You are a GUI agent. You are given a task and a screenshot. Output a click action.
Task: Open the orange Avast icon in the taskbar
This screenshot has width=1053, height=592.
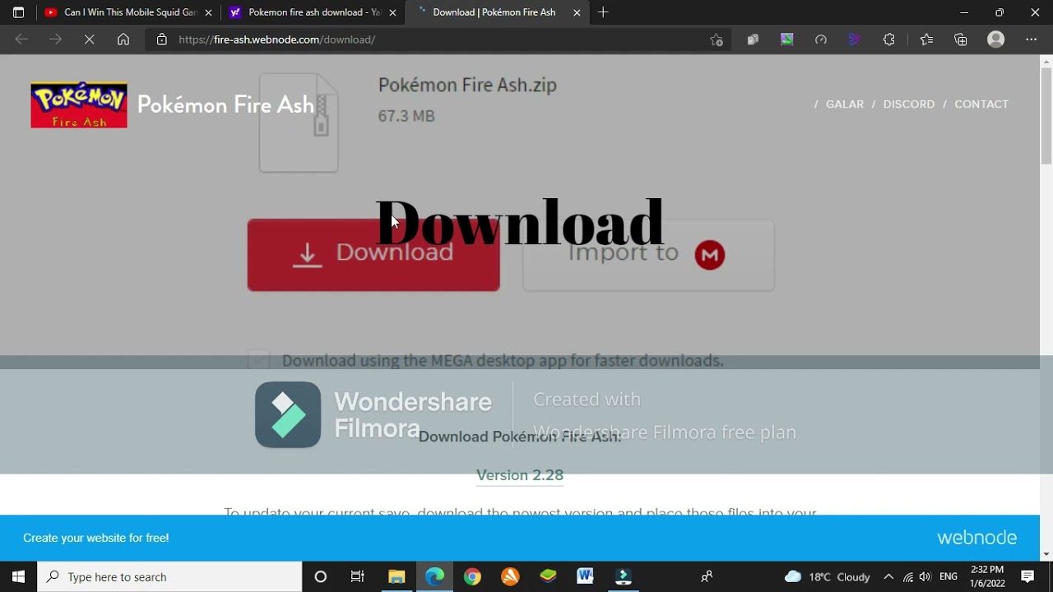(x=510, y=576)
